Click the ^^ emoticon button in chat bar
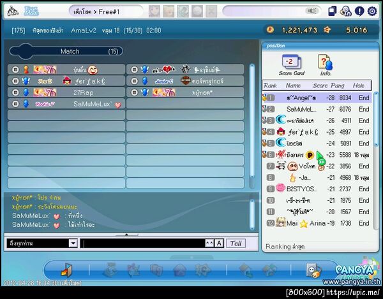Viewport: 383px width, 299px height. tap(209, 243)
